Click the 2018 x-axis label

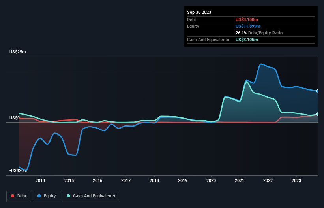(x=154, y=180)
